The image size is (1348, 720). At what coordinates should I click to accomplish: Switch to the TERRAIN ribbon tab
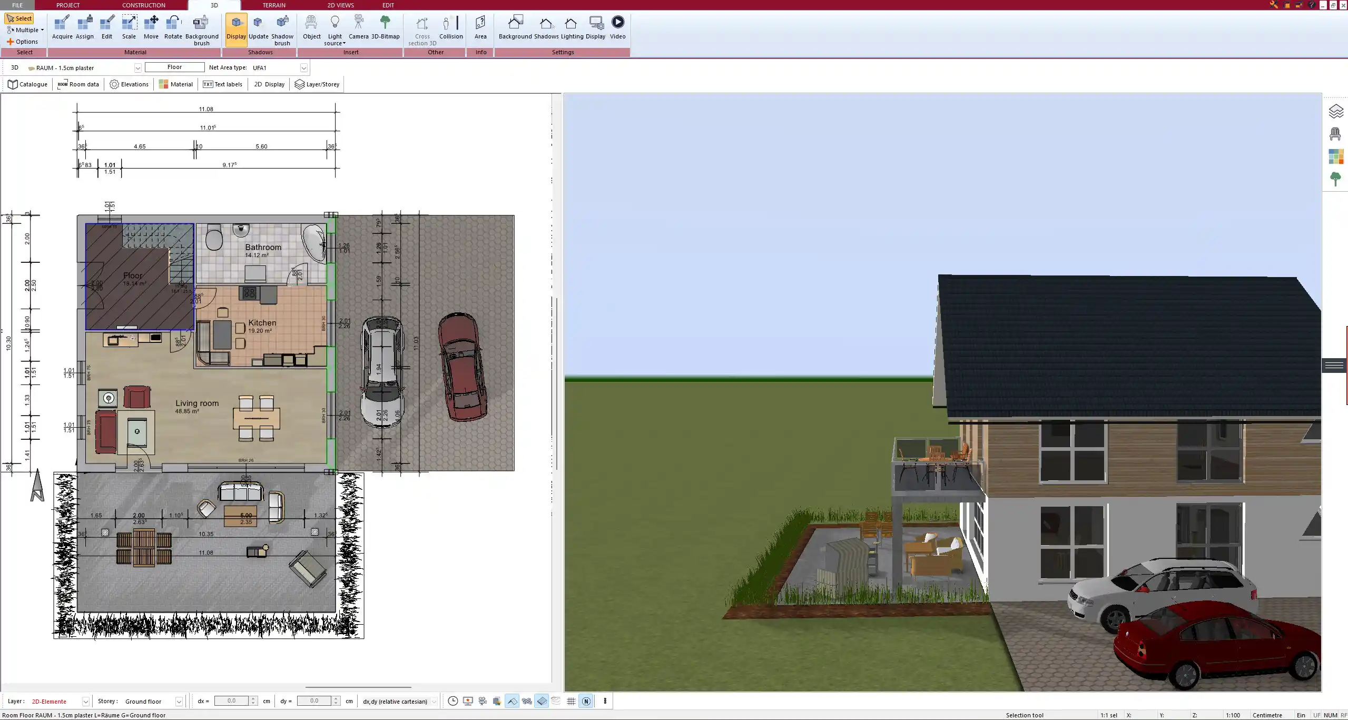[x=274, y=5]
